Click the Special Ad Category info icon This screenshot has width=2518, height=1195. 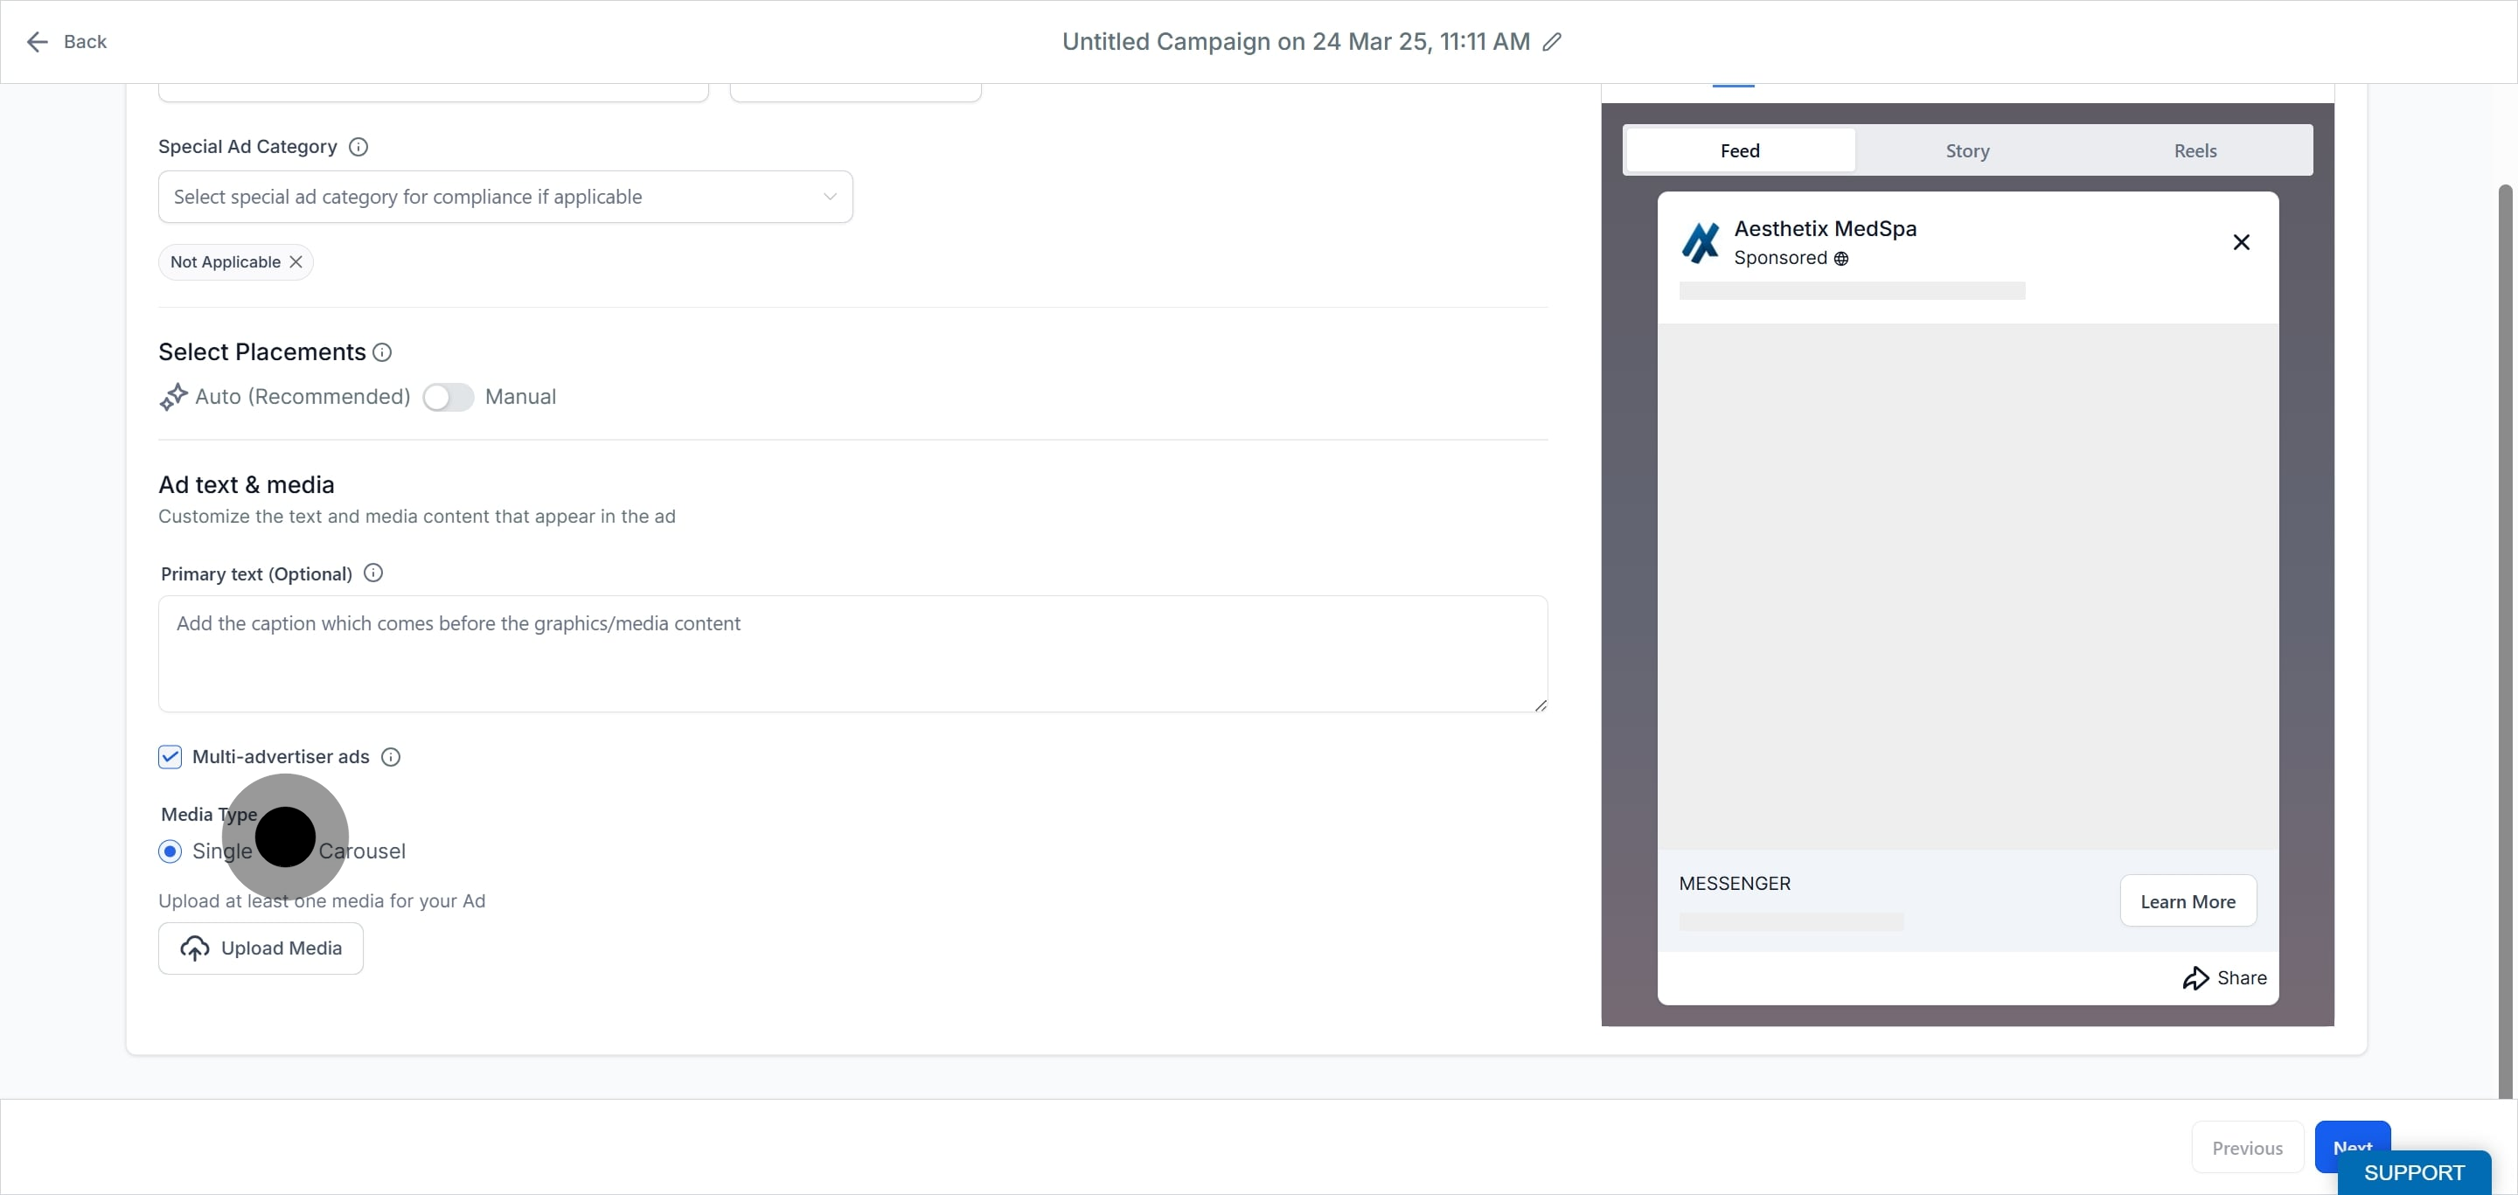point(358,147)
